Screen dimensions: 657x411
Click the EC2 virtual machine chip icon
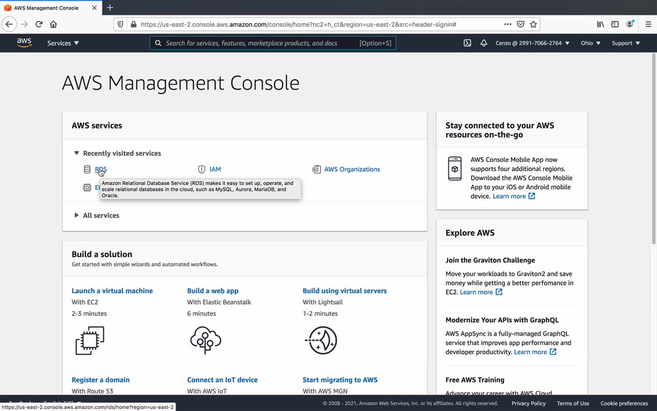(x=90, y=340)
